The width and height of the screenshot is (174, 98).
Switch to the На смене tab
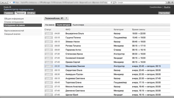[49, 25]
